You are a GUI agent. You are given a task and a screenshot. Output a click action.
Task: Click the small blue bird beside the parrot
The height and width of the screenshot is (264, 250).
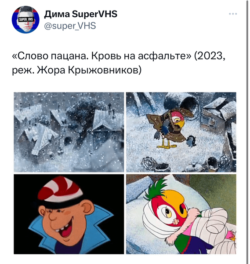(x=191, y=141)
